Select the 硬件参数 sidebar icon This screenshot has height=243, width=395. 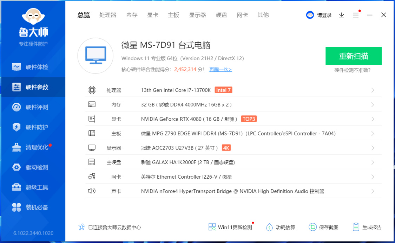coord(17,87)
